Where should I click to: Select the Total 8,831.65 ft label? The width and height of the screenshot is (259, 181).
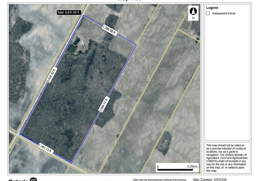(x=69, y=12)
